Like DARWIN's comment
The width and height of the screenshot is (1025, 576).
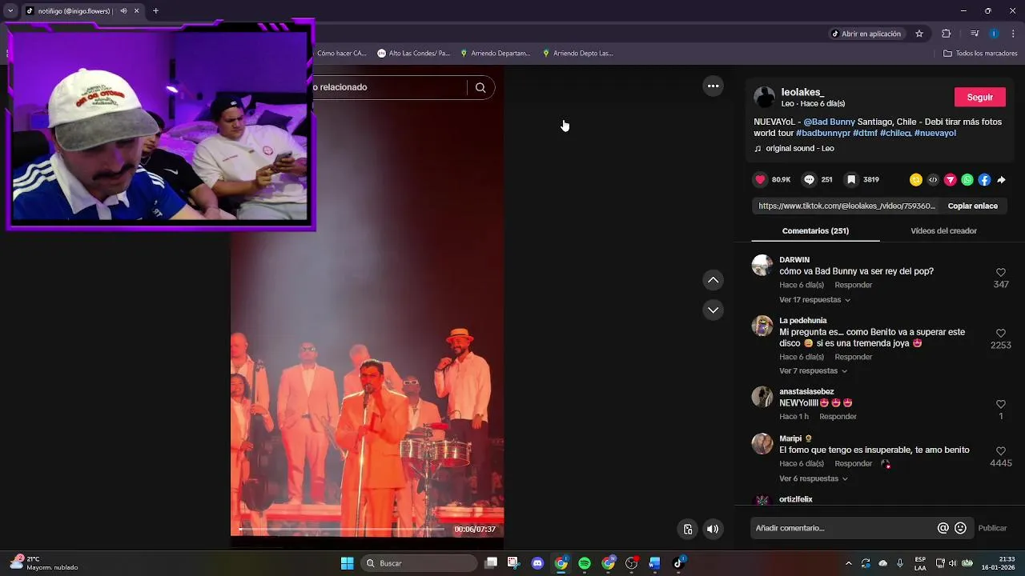1001,273
